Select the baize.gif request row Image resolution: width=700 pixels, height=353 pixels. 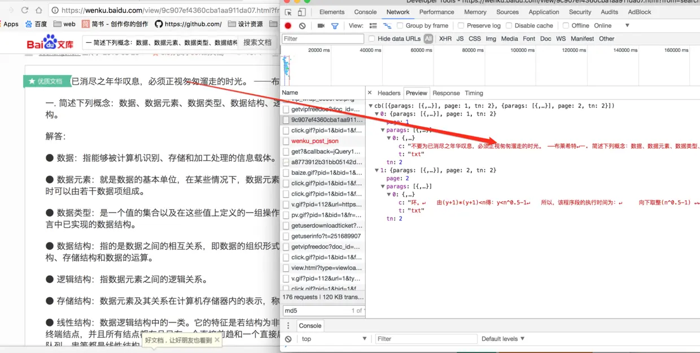pos(323,173)
